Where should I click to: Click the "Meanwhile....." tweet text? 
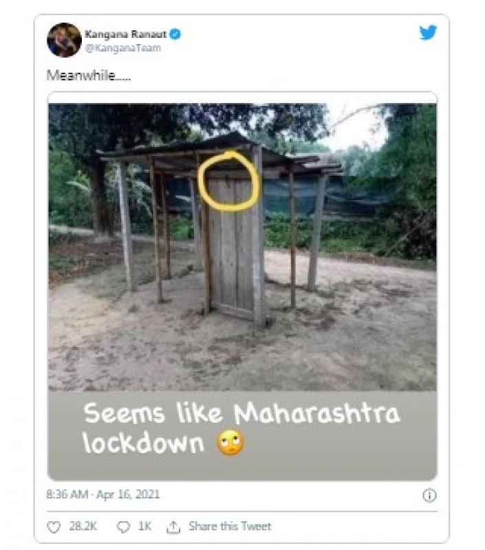88,76
